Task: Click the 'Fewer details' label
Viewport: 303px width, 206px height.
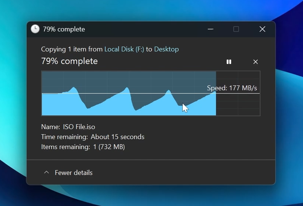Action: [74, 173]
